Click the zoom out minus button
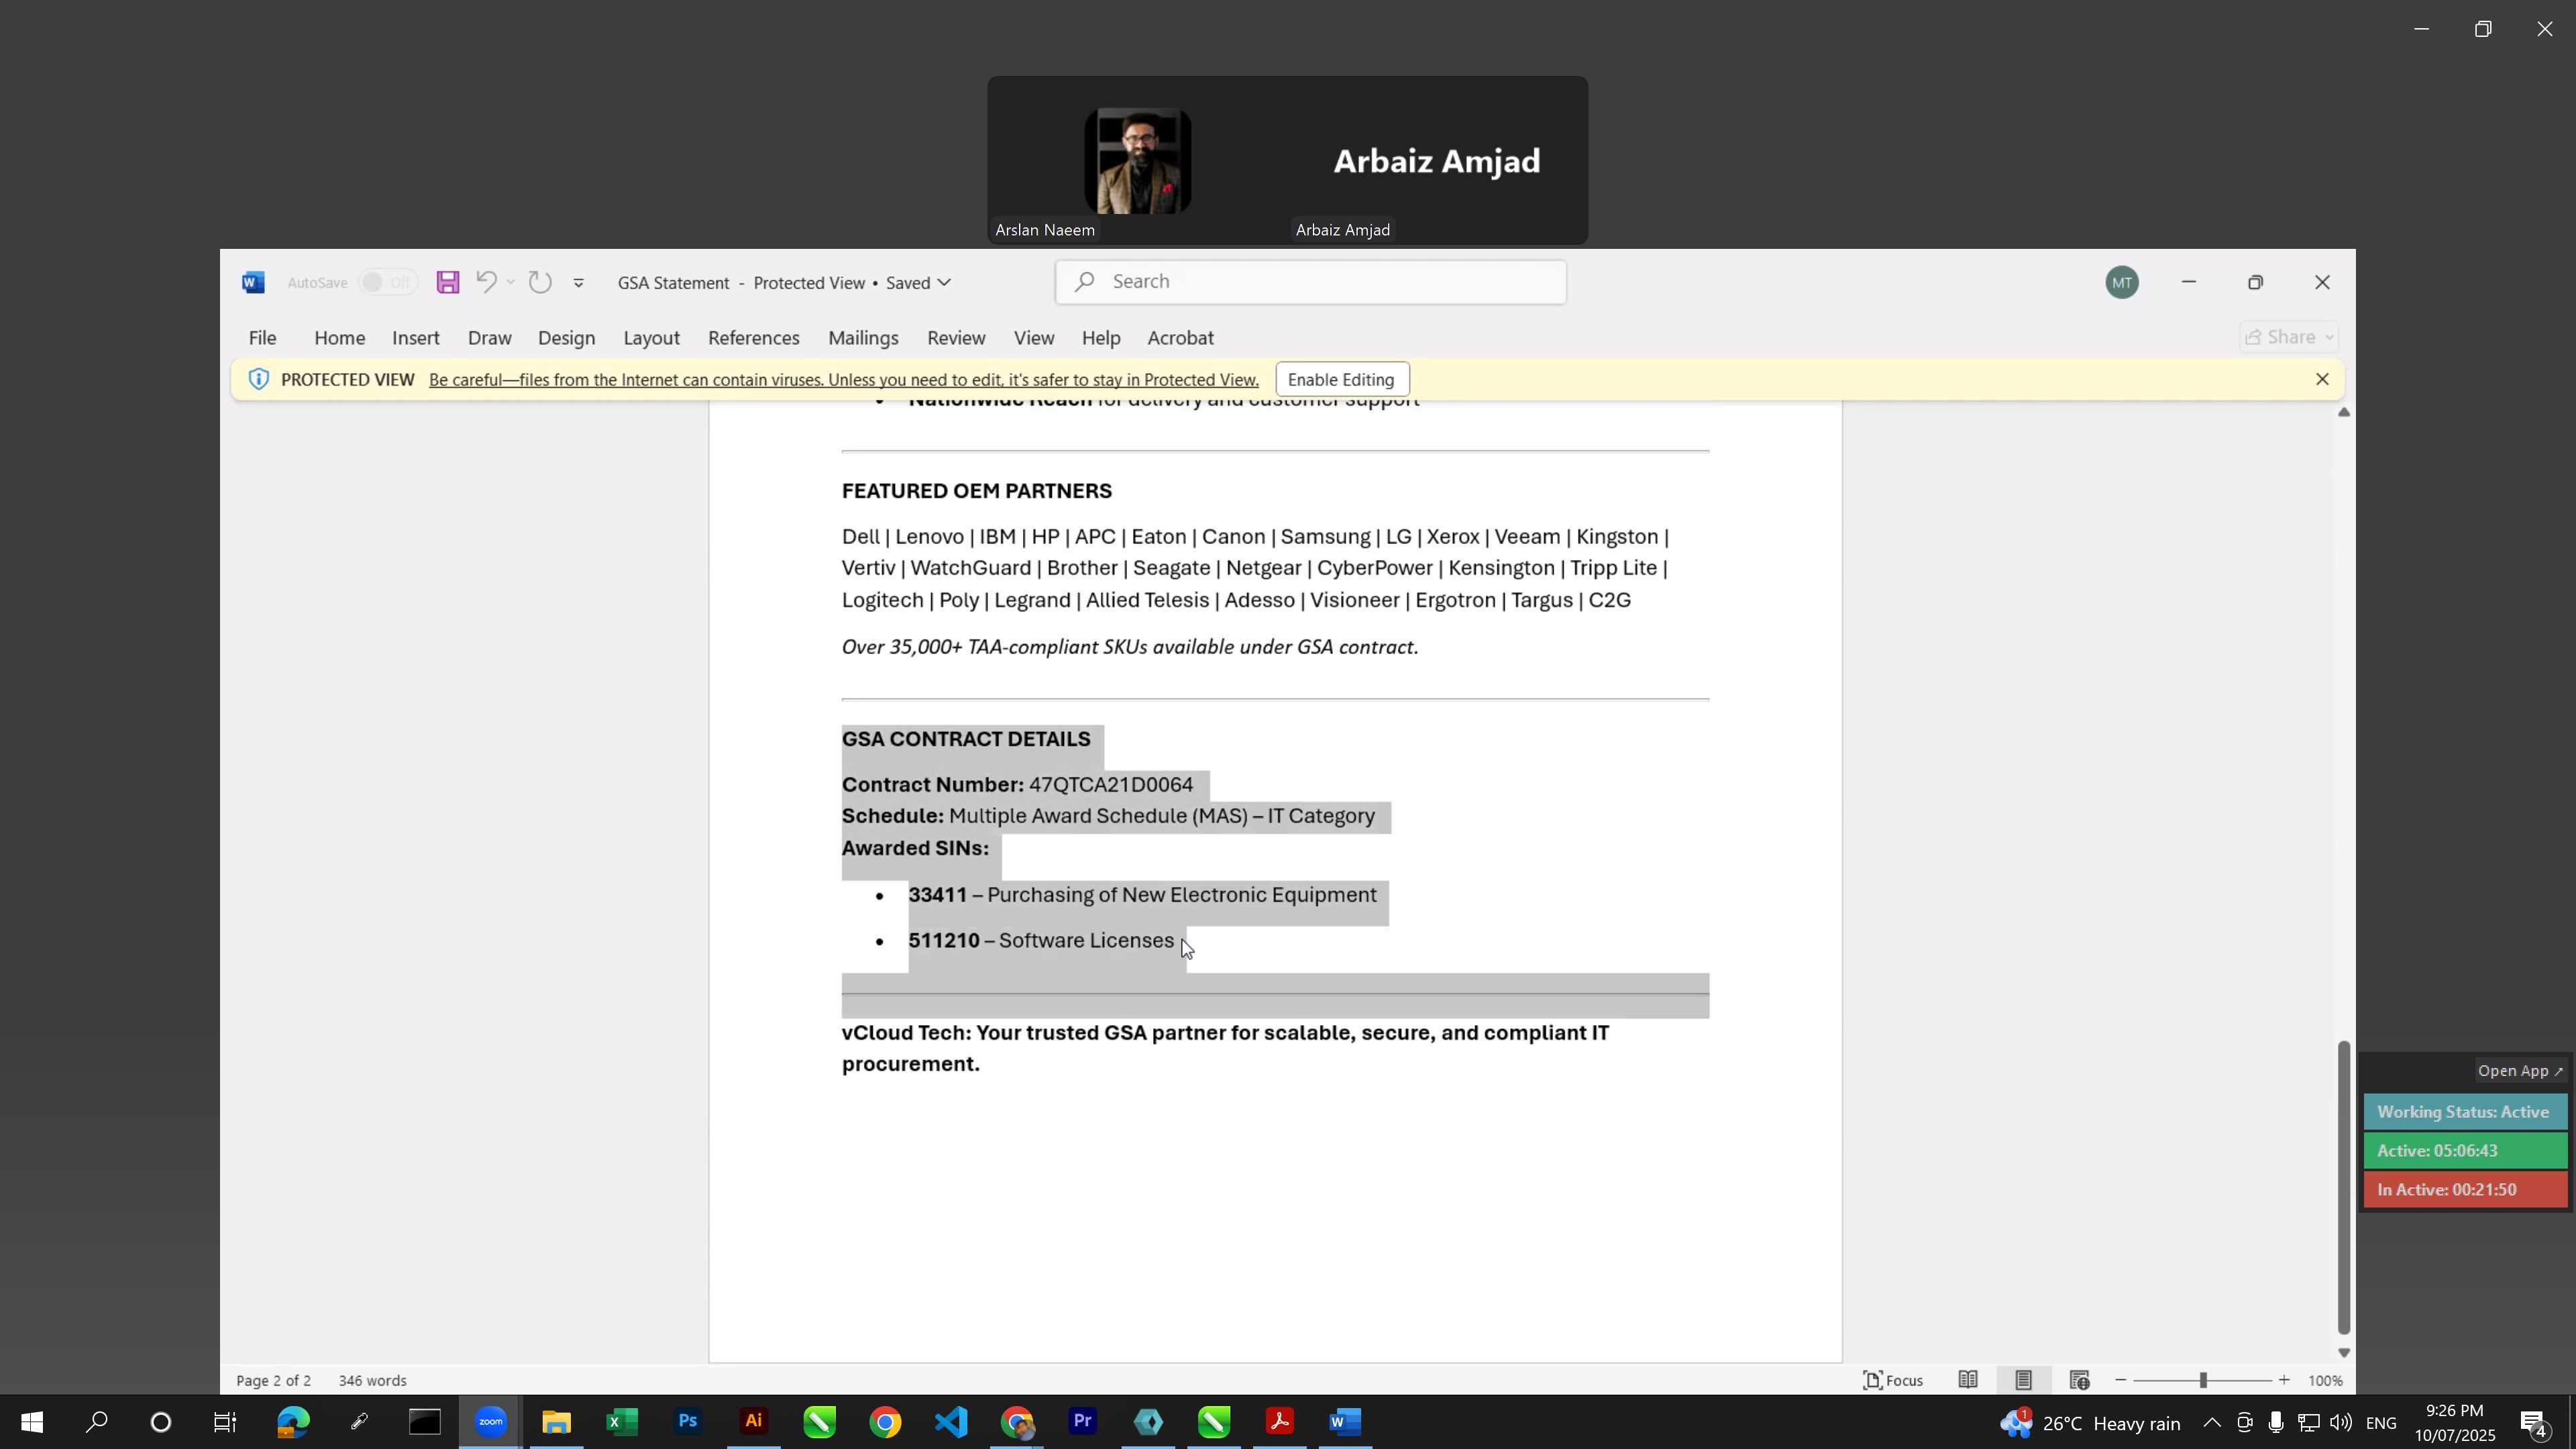The image size is (2576, 1449). [x=2121, y=1381]
